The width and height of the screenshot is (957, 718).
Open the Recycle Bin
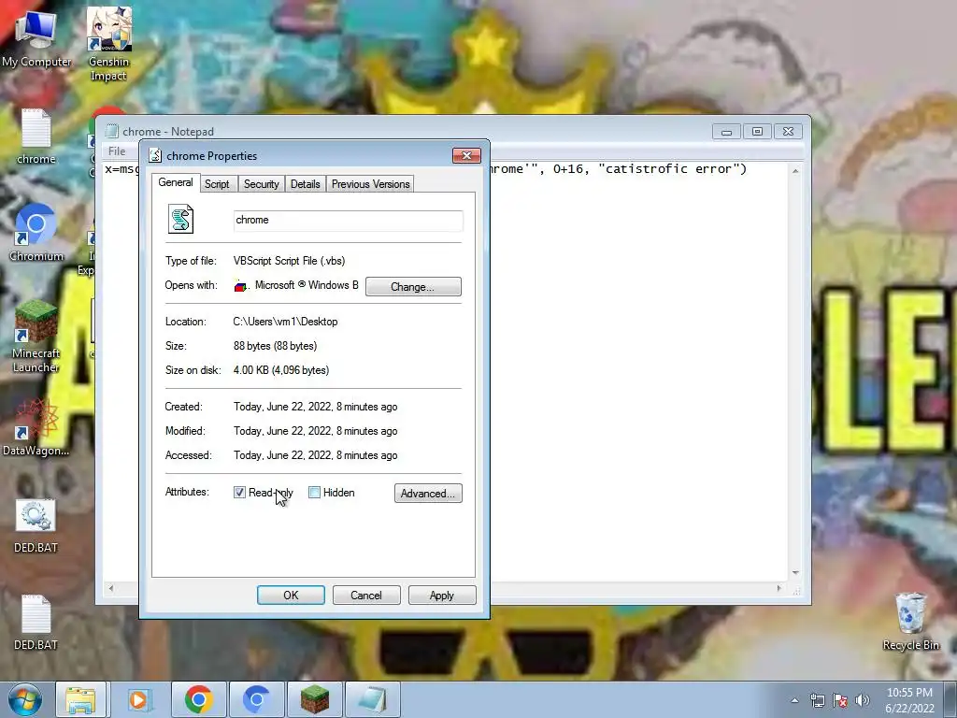coord(910,621)
